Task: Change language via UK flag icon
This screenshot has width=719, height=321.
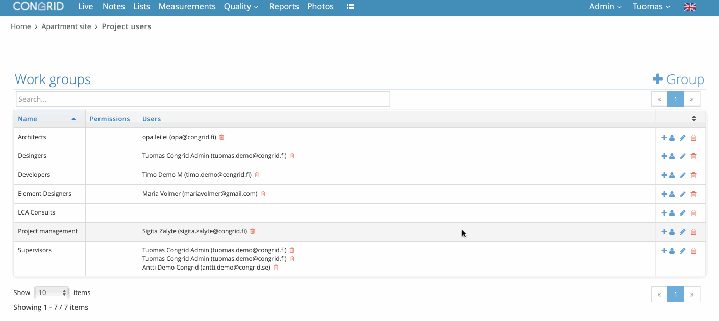Action: pyautogui.click(x=690, y=7)
